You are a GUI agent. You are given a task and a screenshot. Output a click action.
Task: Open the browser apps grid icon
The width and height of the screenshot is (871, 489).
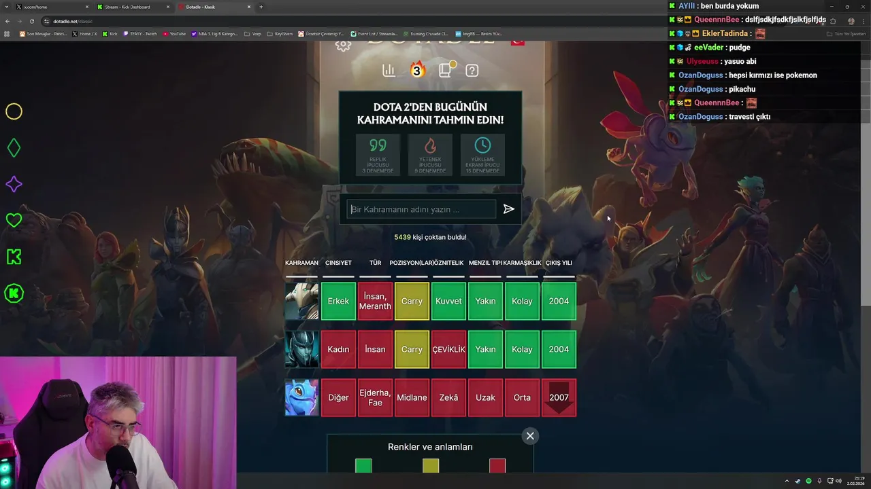pyautogui.click(x=7, y=33)
